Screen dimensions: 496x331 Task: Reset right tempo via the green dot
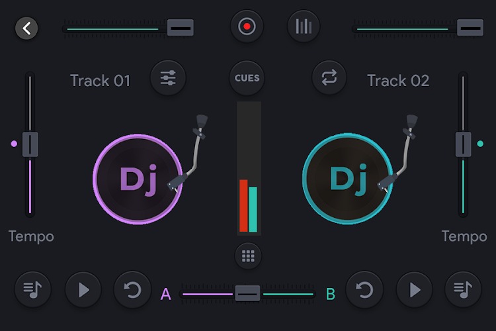[480, 144]
